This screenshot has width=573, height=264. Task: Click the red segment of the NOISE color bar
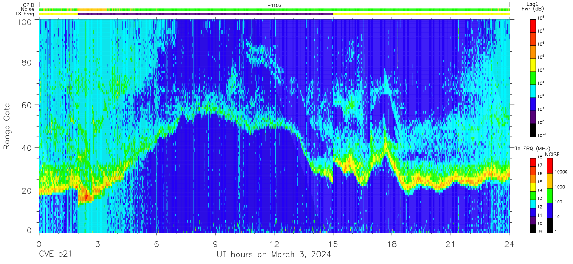(550, 166)
